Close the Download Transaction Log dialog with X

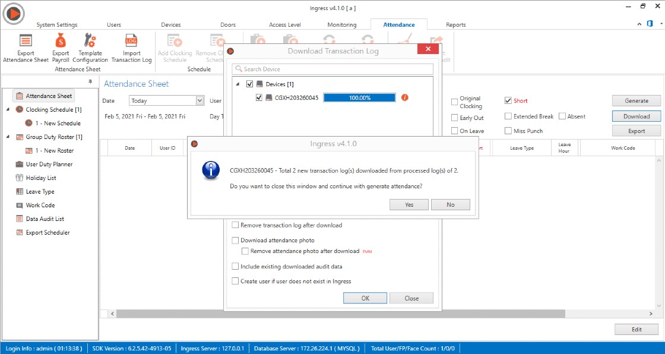pos(428,49)
